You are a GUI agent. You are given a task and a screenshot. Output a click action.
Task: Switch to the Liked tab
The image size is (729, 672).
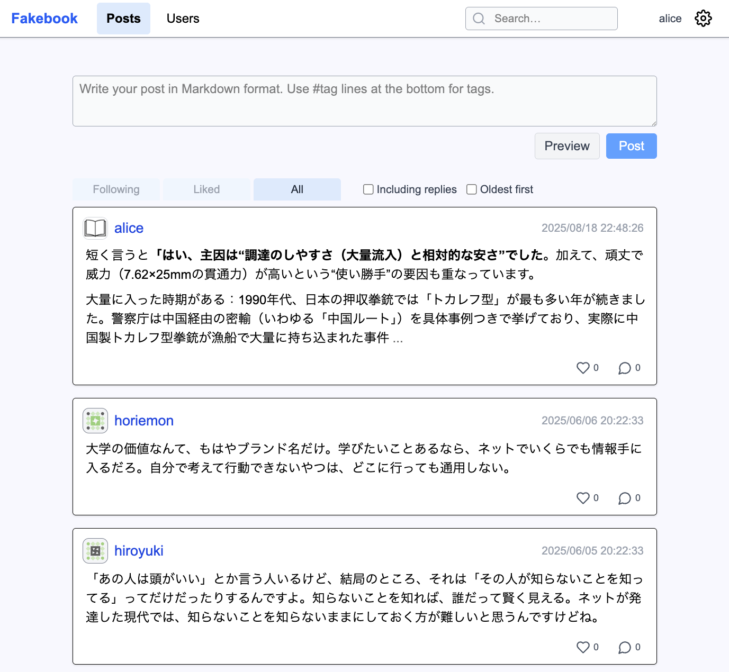pyautogui.click(x=206, y=189)
